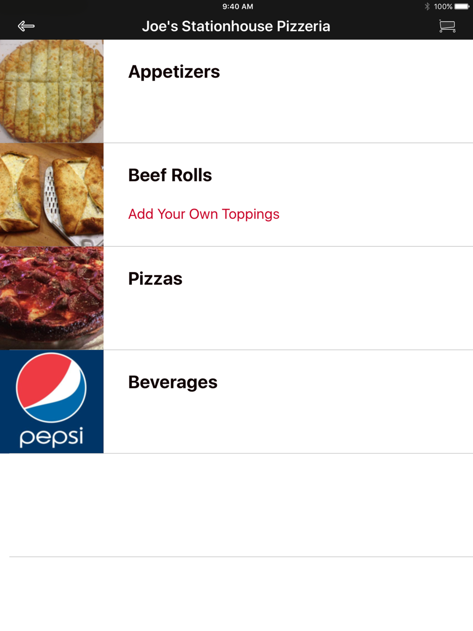Click the blank space right of Pizzas
473x631 pixels.
click(x=331, y=298)
